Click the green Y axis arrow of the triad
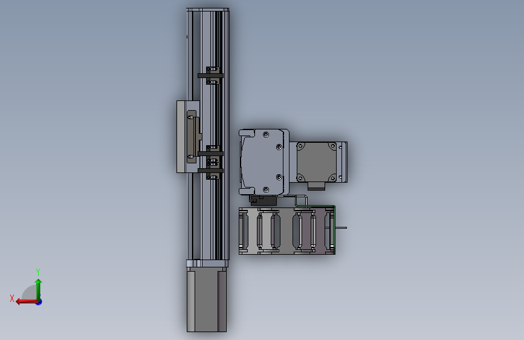Image resolution: width=524 pixels, height=340 pixels. (x=39, y=289)
